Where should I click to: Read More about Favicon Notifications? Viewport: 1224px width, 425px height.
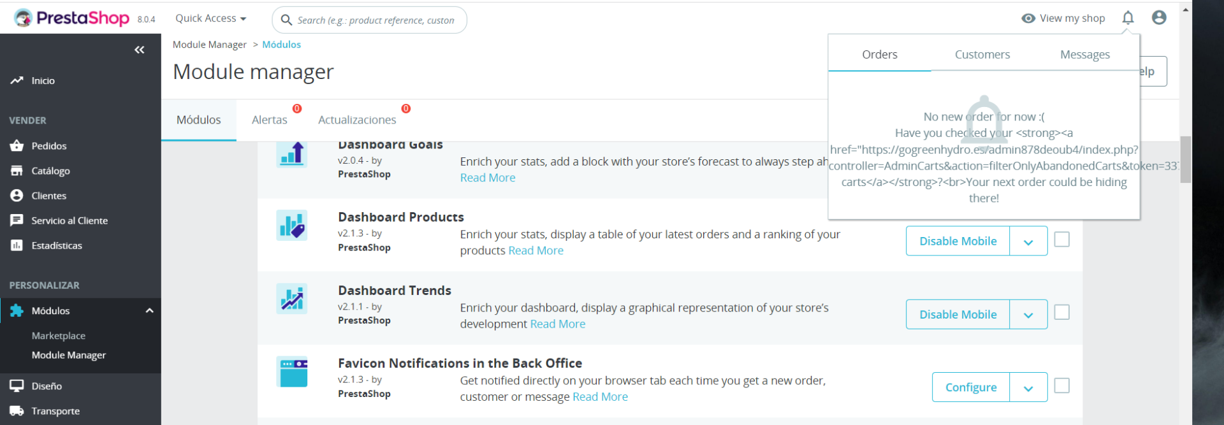coord(600,397)
